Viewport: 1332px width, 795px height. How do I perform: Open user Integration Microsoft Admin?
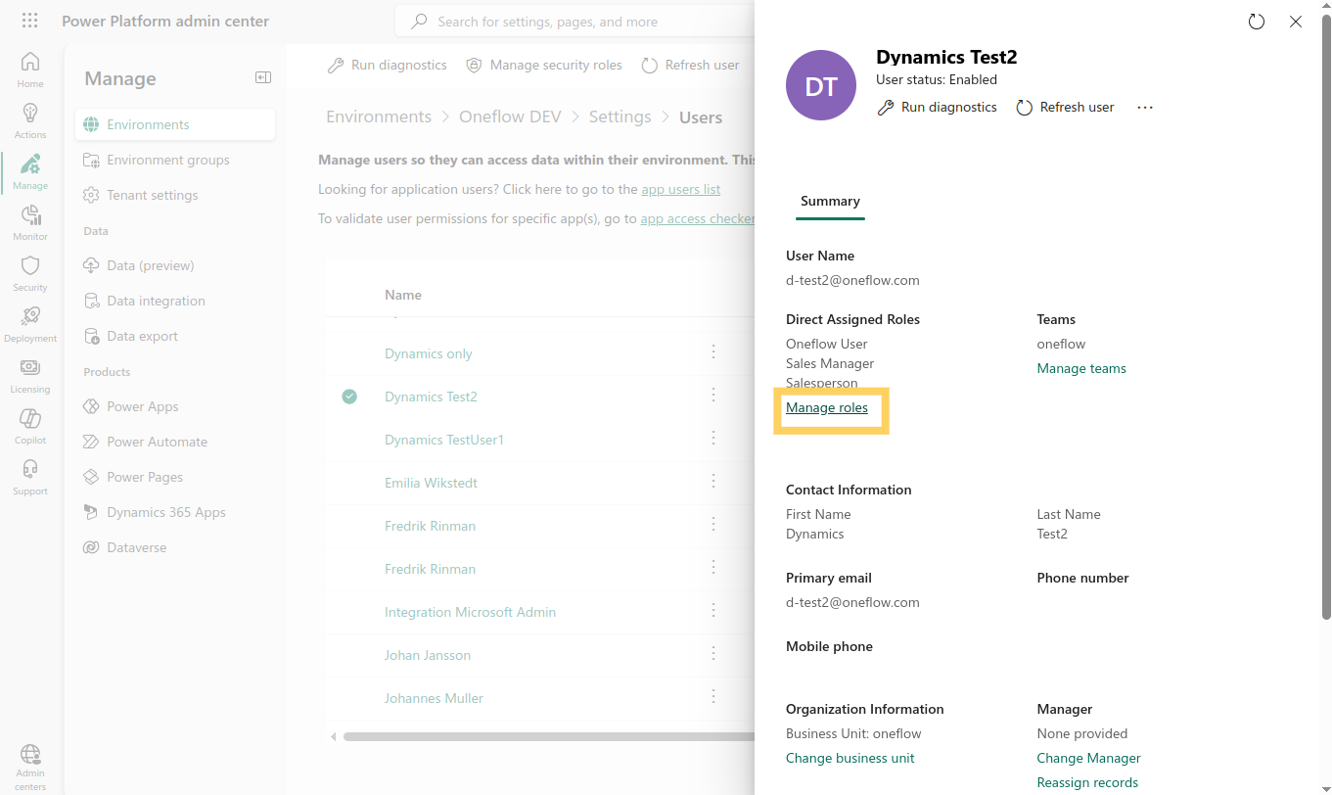[470, 612]
